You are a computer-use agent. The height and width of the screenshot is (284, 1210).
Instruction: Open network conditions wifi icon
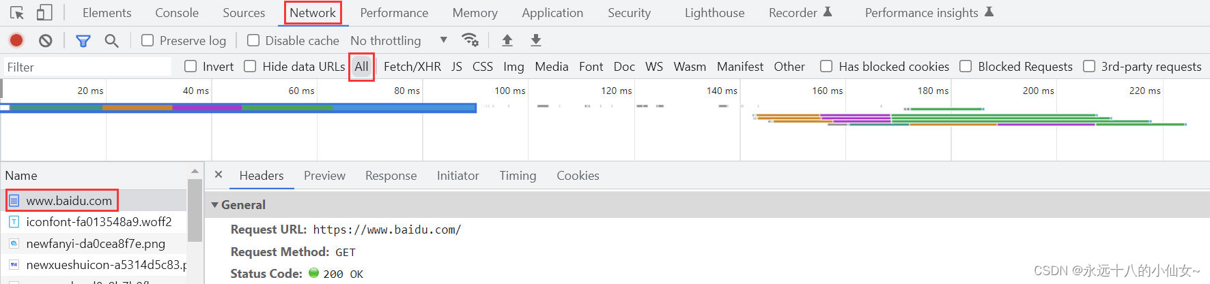[470, 40]
